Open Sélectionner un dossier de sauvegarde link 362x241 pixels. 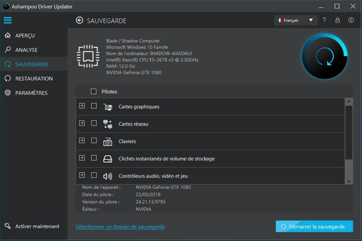[x=120, y=227]
